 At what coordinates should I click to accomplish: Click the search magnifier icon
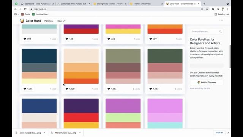click(220, 32)
